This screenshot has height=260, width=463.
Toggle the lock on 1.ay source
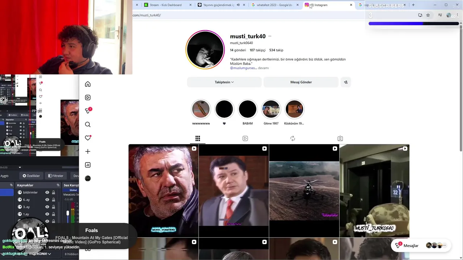[x=54, y=214]
